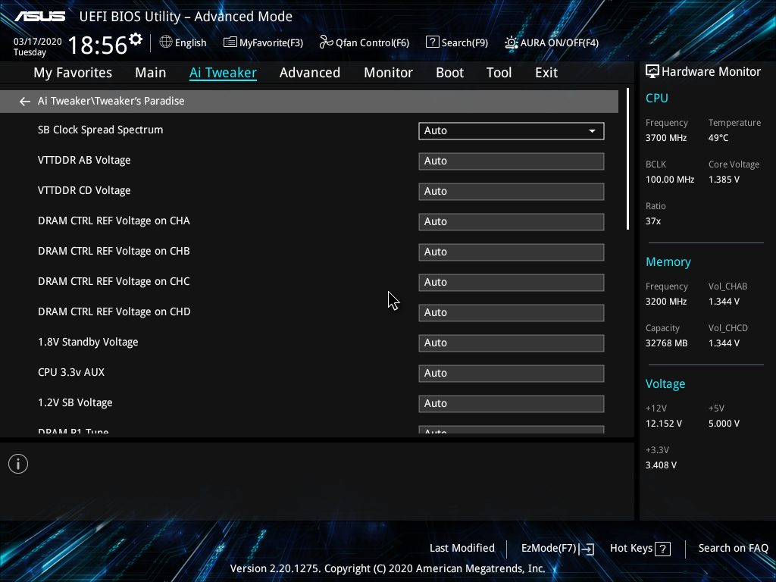
Task: Click the English language button
Action: (x=183, y=42)
